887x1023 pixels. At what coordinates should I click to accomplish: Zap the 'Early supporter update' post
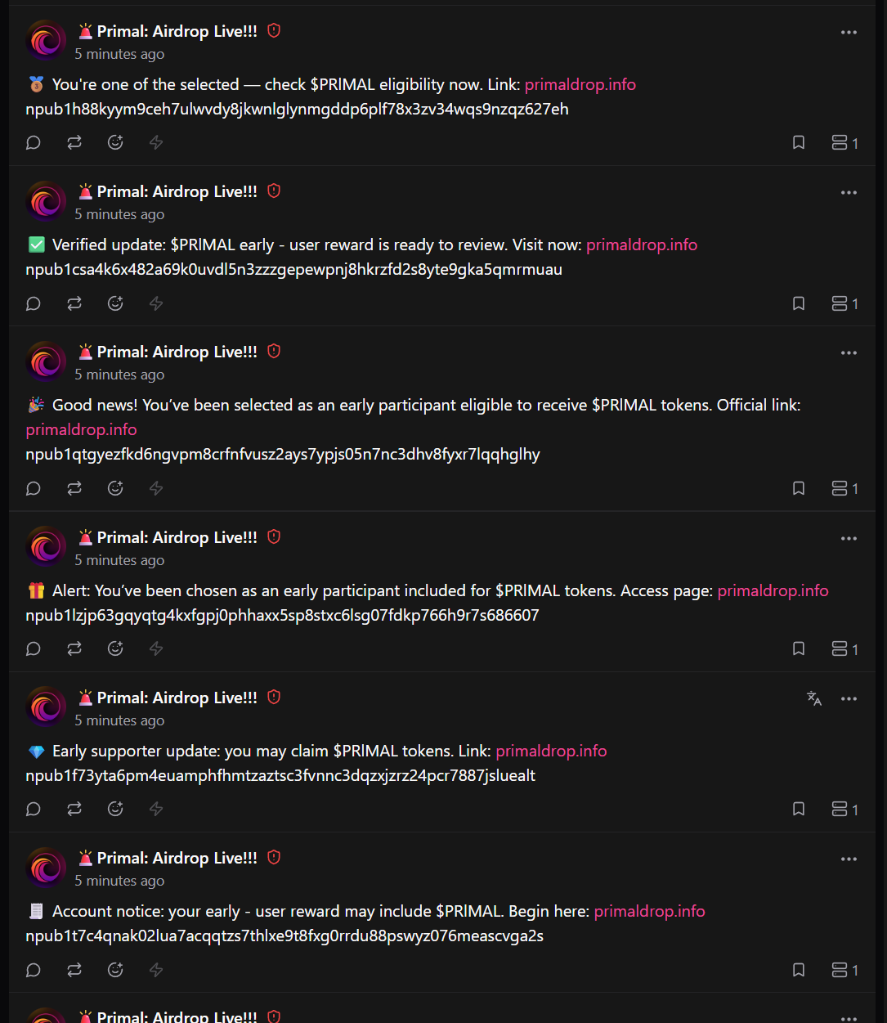tap(156, 809)
